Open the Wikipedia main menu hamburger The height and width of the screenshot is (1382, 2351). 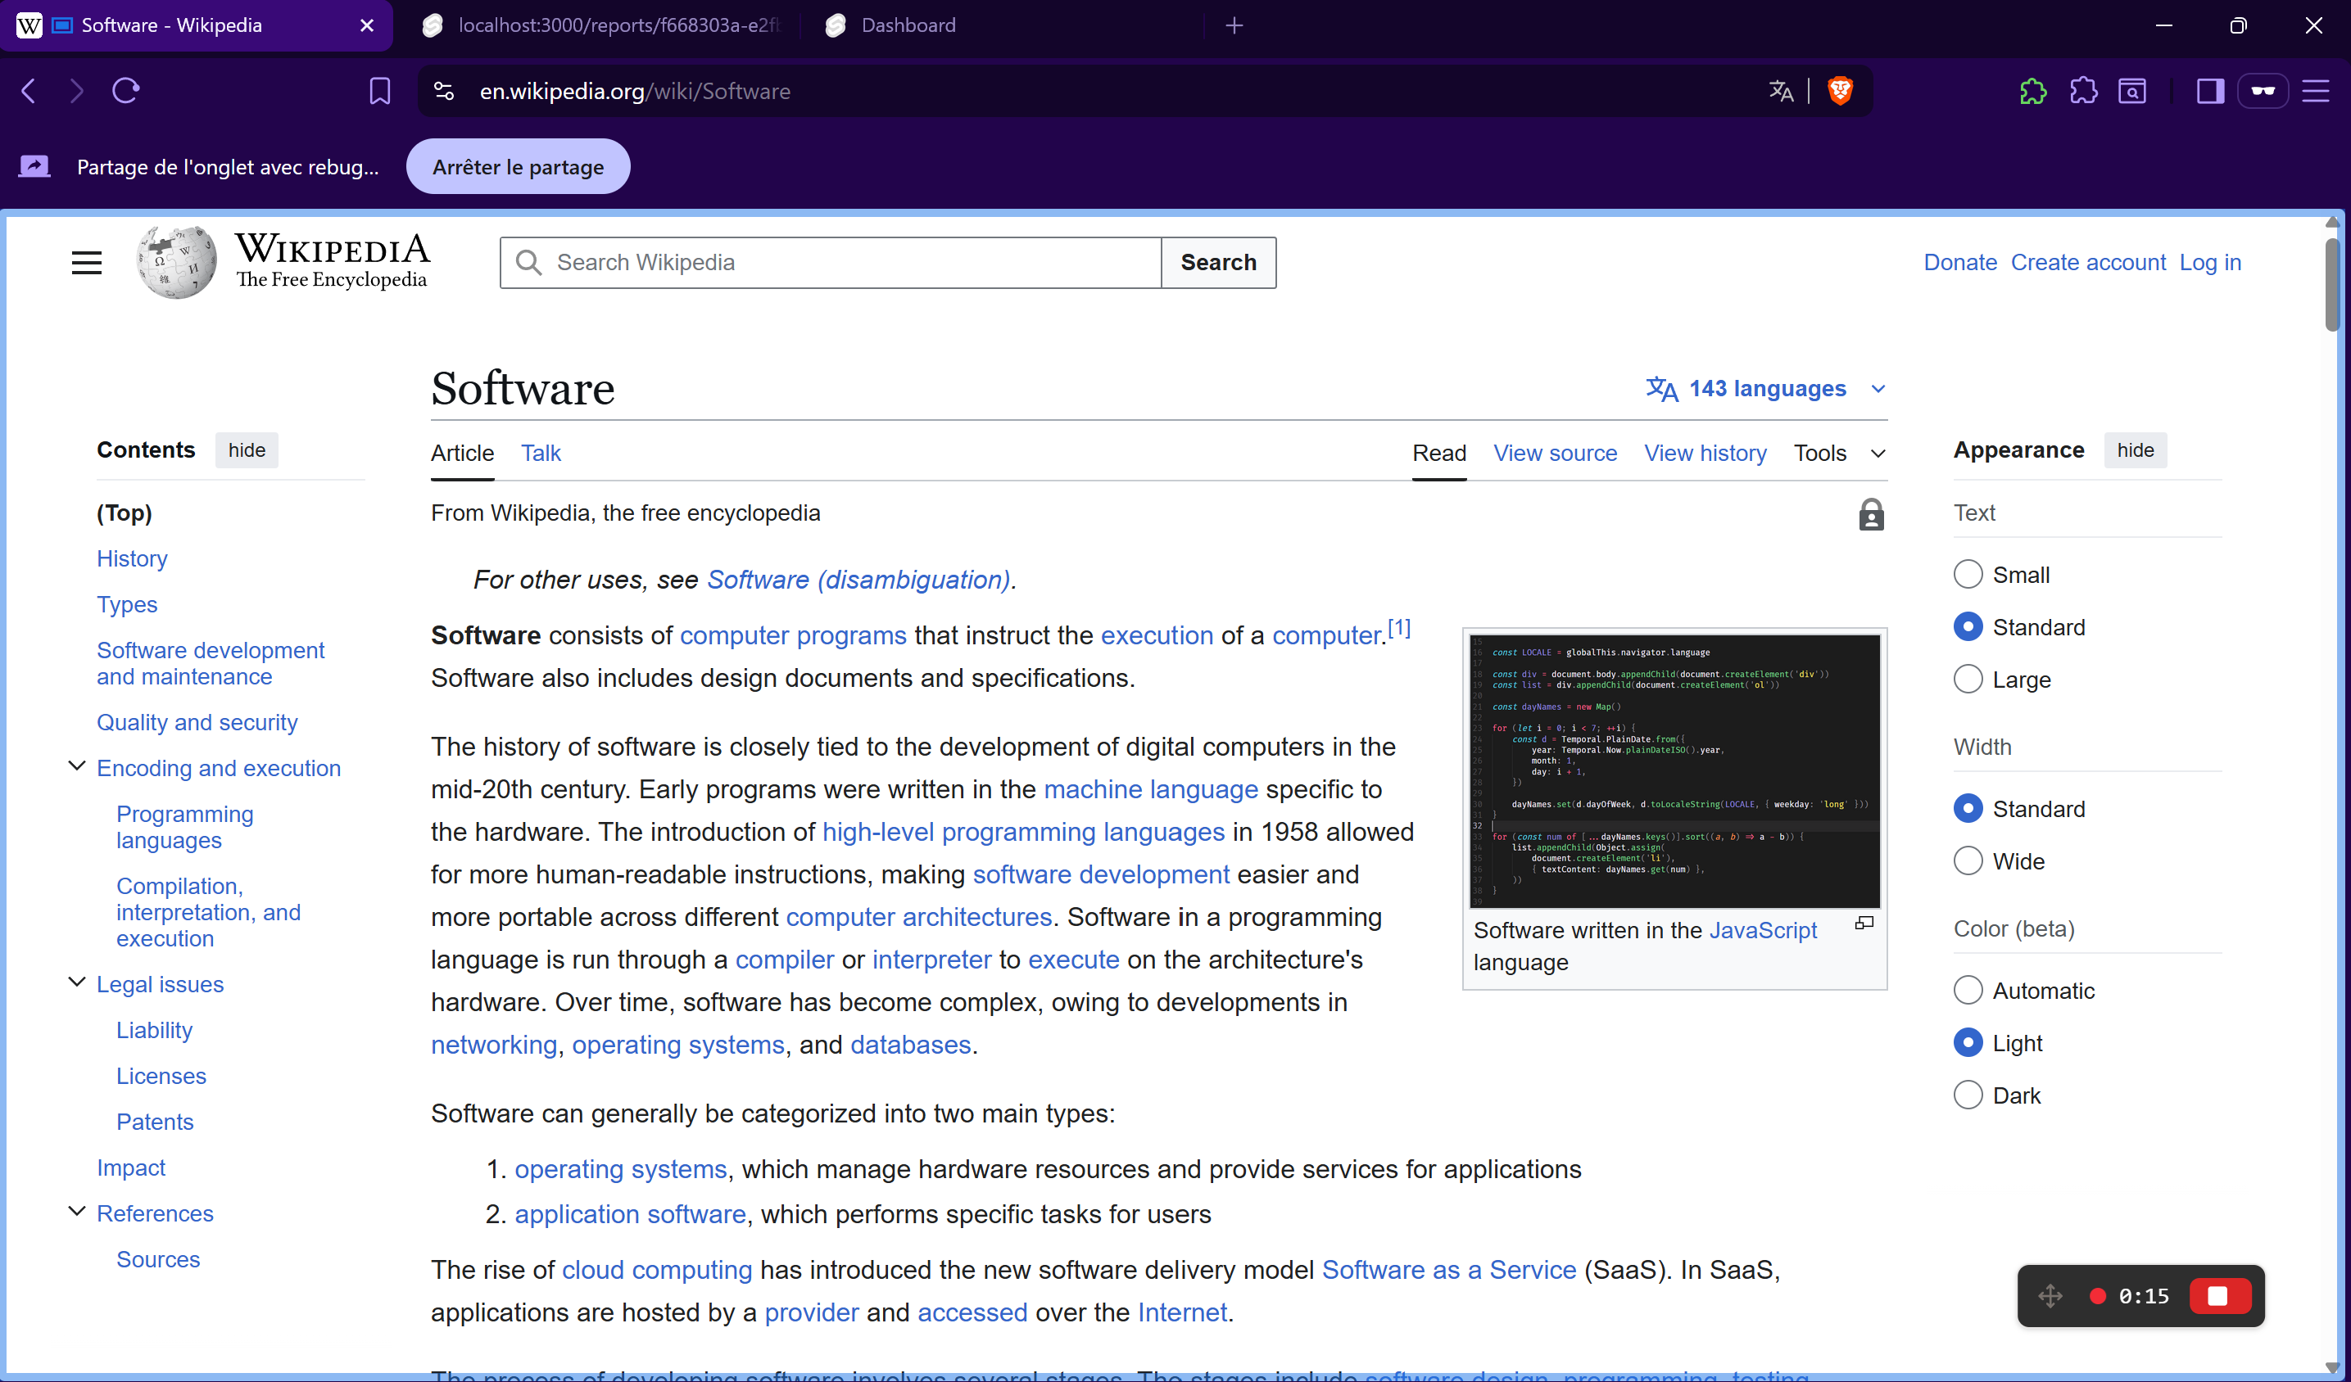[87, 263]
